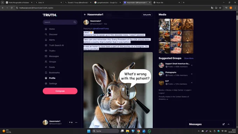Click the address bar URL

point(36,8)
